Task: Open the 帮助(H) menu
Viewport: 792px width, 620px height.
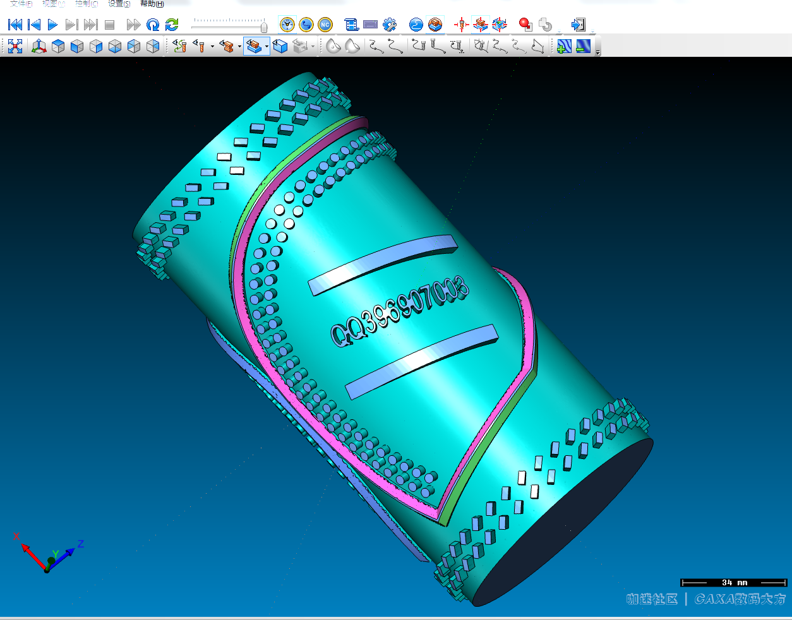Action: click(x=152, y=4)
